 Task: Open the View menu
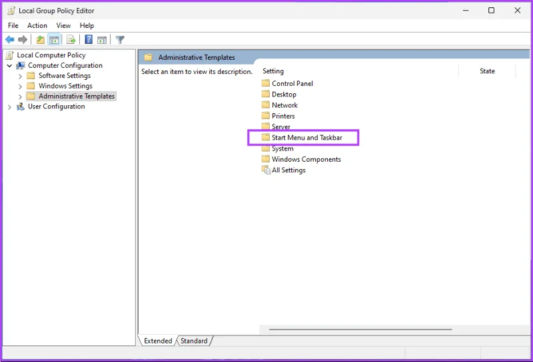click(63, 25)
